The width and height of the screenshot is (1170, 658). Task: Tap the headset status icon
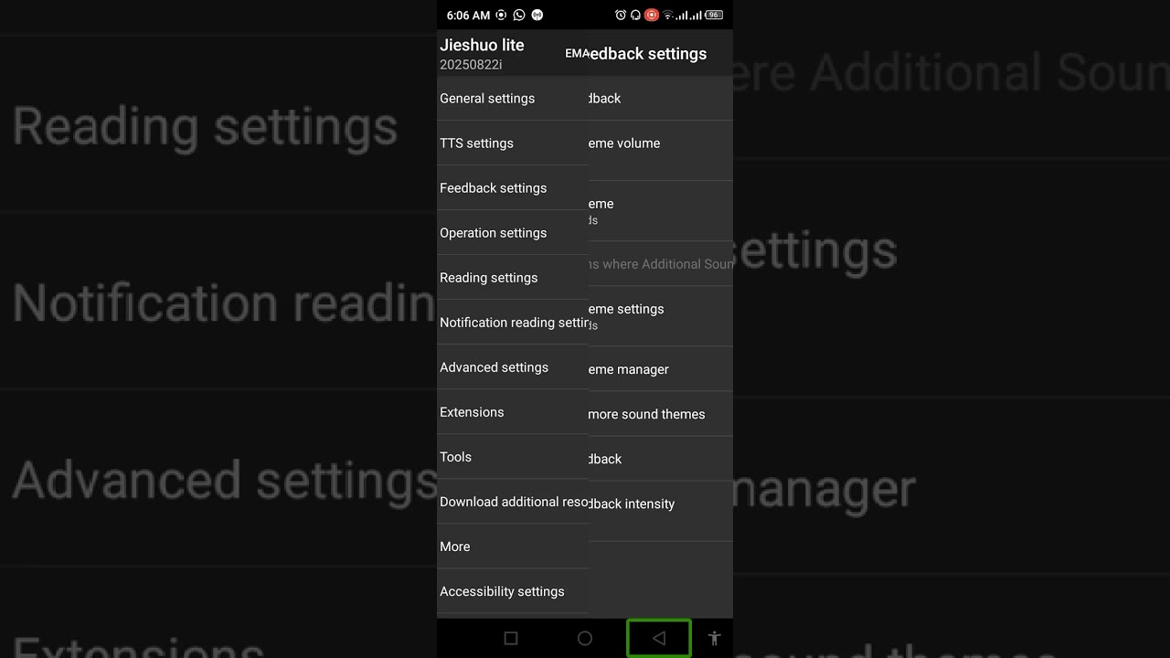click(x=636, y=15)
